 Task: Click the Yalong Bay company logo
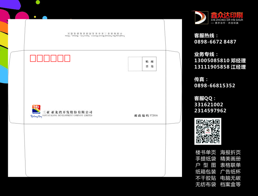click(x=36, y=111)
